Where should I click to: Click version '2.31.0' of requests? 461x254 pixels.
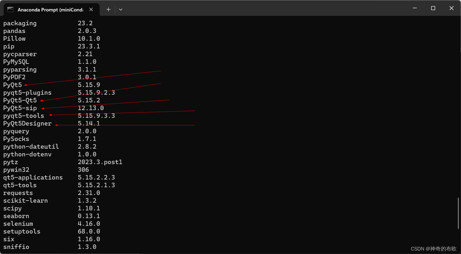[x=89, y=193]
